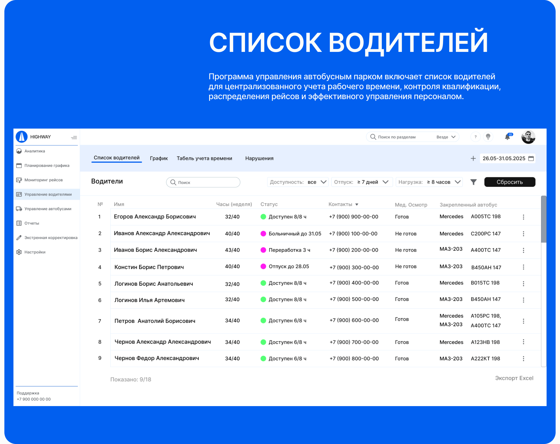Sort by Контакты column arrow
Screen dimensions: 560x444
[x=357, y=205]
